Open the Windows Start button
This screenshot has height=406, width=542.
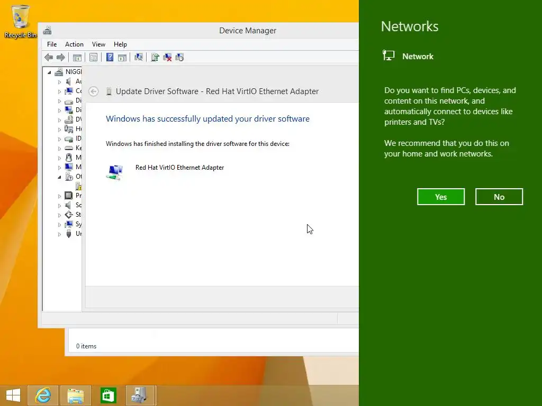13,395
